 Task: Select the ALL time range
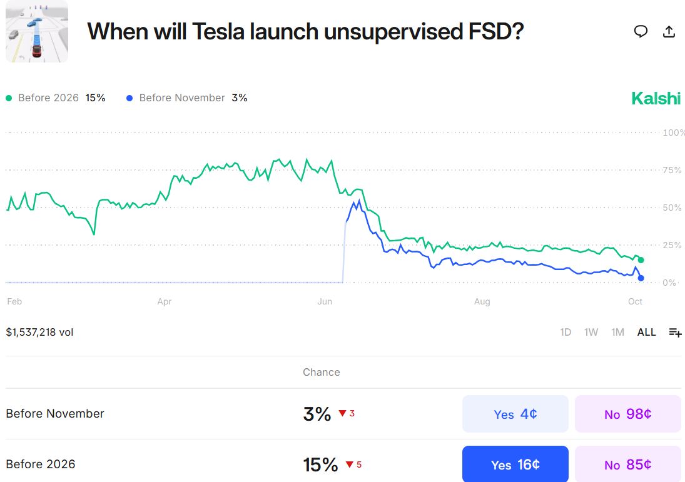coord(646,333)
